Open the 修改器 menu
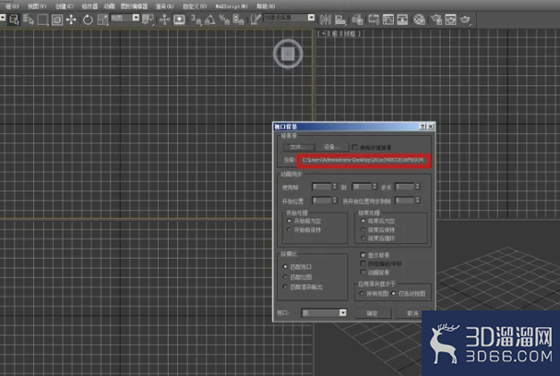The width and height of the screenshot is (560, 376). [89, 6]
